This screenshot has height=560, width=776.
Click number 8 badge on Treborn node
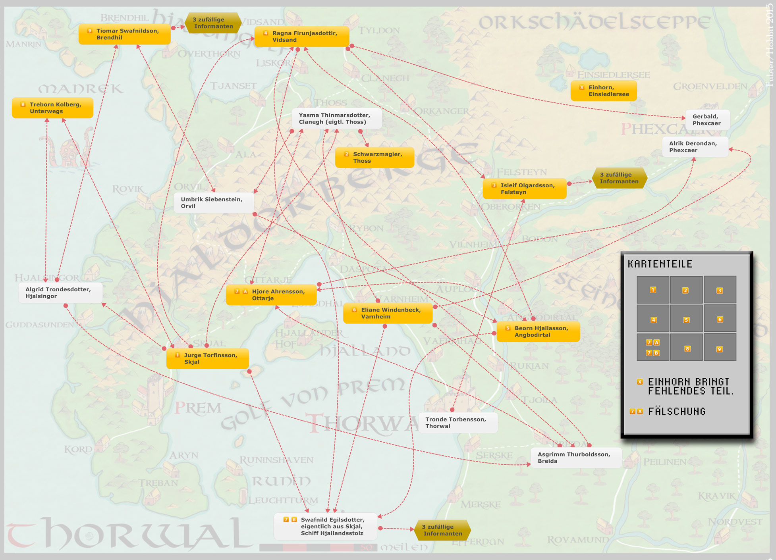[23, 104]
